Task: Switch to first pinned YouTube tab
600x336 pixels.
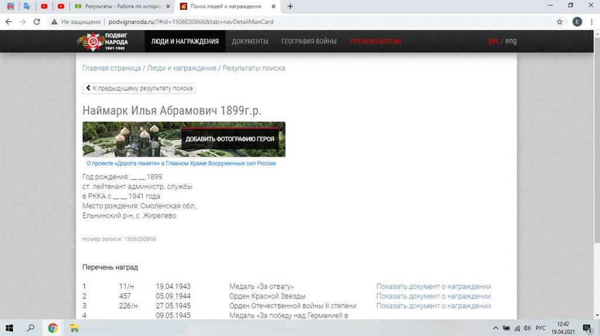Action: 44,6
